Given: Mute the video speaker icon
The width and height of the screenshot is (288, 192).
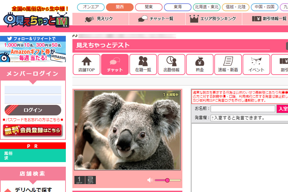Looking at the screenshot, I should point(150,180).
